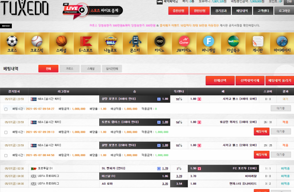Click the 비야레알 team name
This screenshot has height=192, width=294.
[x=251, y=176]
